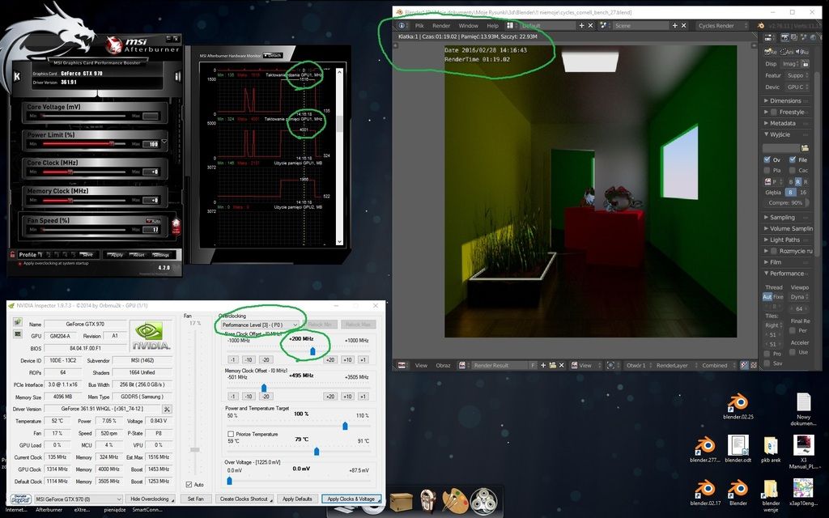Open the Plik menu in Blender

419,25
